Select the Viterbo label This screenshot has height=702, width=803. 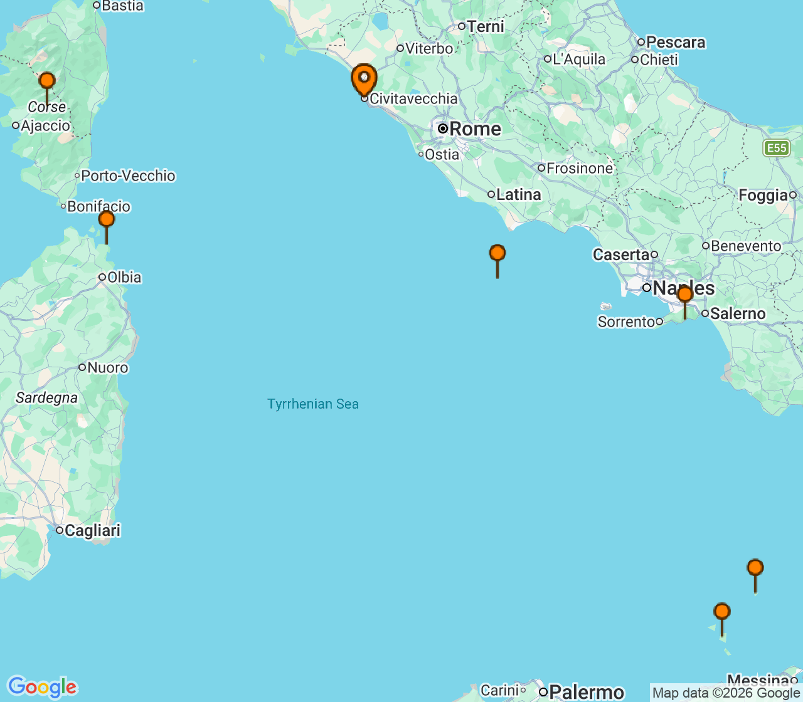coord(429,48)
